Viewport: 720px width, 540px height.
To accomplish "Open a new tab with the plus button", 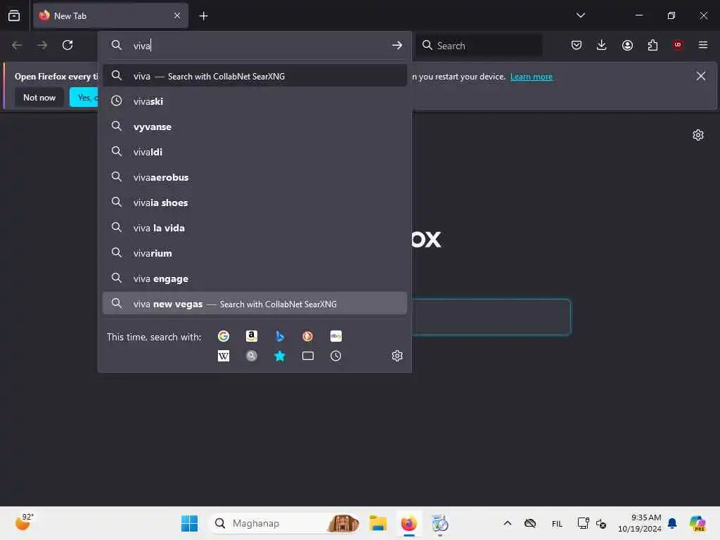I will (203, 16).
